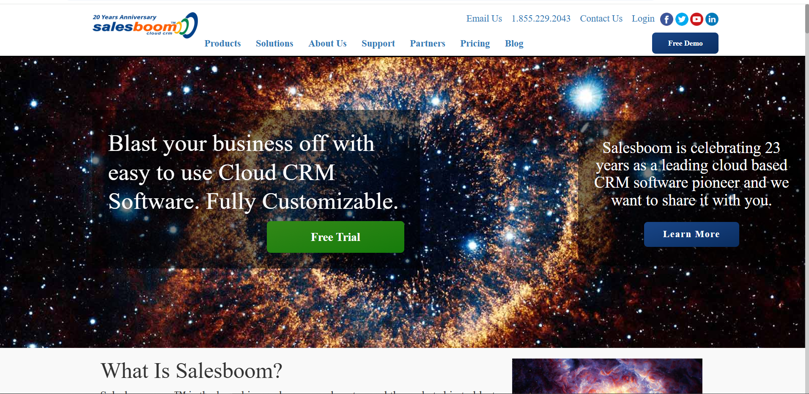Visit the Blog link
Screen dimensions: 809x394
[514, 44]
